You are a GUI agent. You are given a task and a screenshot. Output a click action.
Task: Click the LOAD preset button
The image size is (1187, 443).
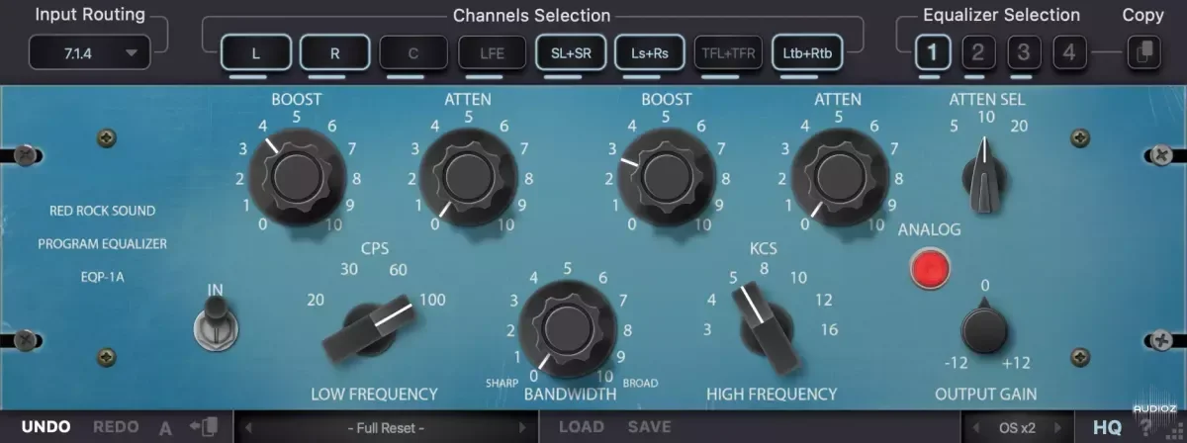[x=582, y=427]
